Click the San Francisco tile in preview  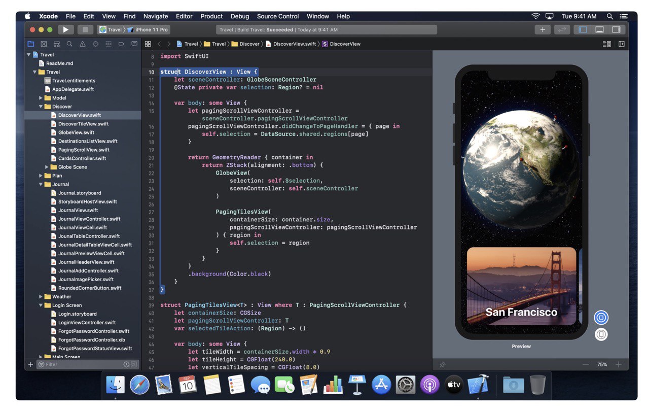tap(521, 286)
